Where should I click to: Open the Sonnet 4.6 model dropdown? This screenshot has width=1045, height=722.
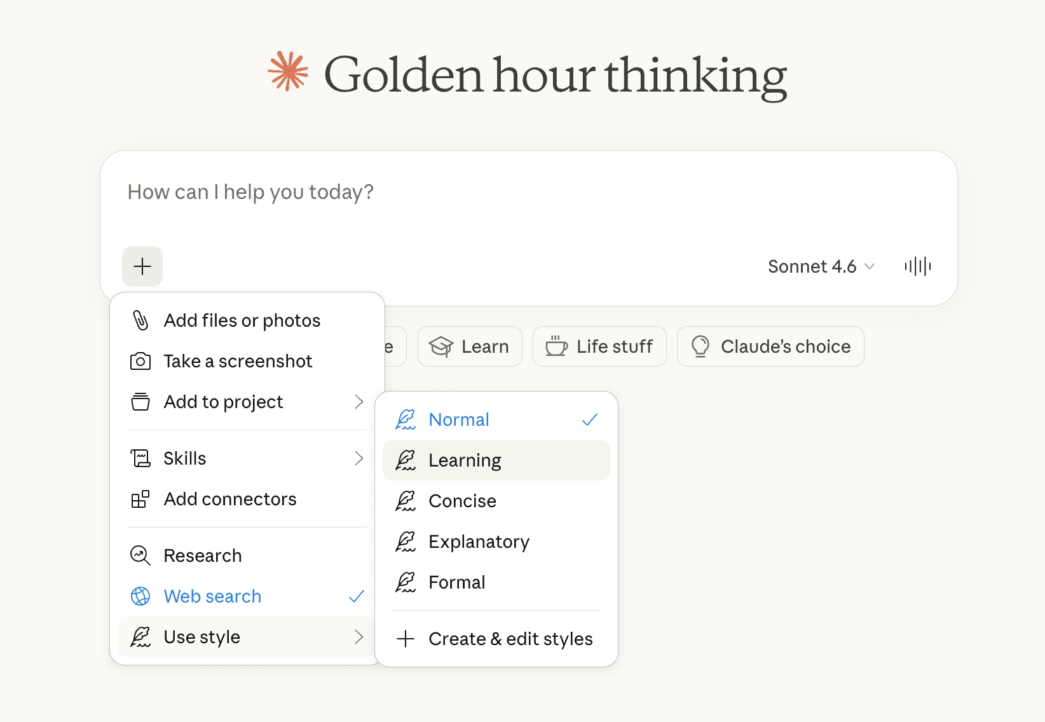[x=821, y=266]
